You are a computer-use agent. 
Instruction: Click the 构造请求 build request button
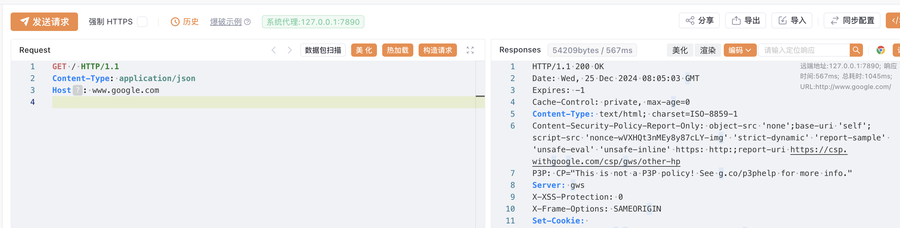pyautogui.click(x=437, y=50)
